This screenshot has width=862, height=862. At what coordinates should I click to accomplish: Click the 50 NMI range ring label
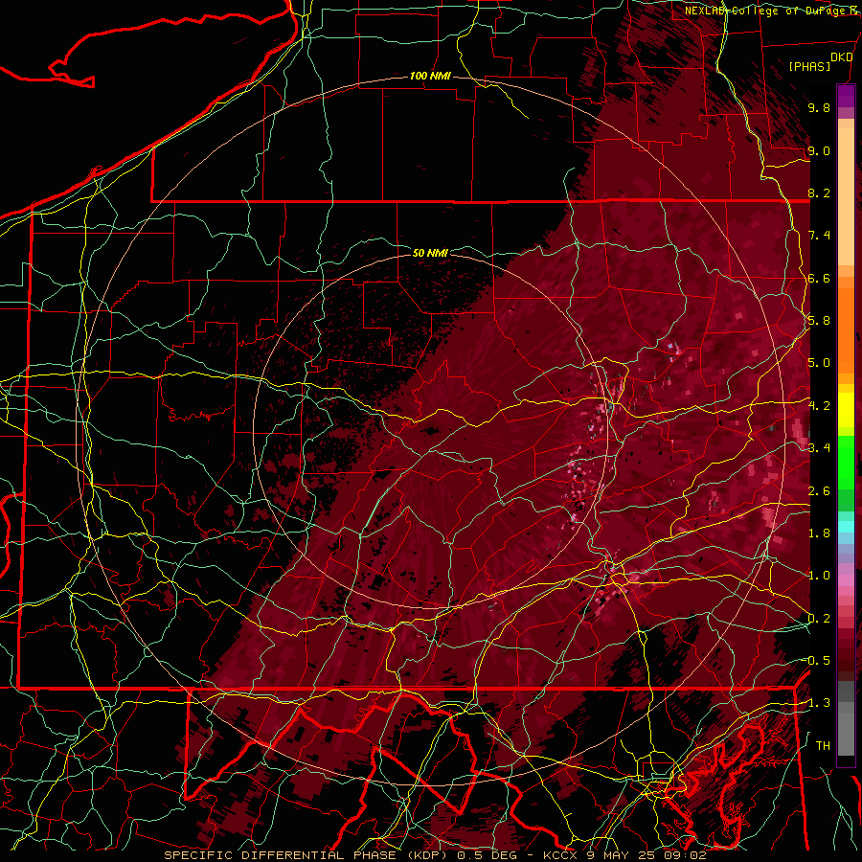430,253
